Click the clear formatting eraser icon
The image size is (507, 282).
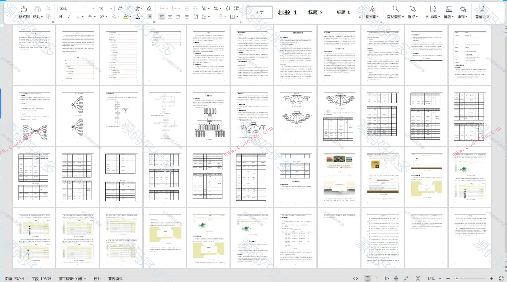click(149, 8)
